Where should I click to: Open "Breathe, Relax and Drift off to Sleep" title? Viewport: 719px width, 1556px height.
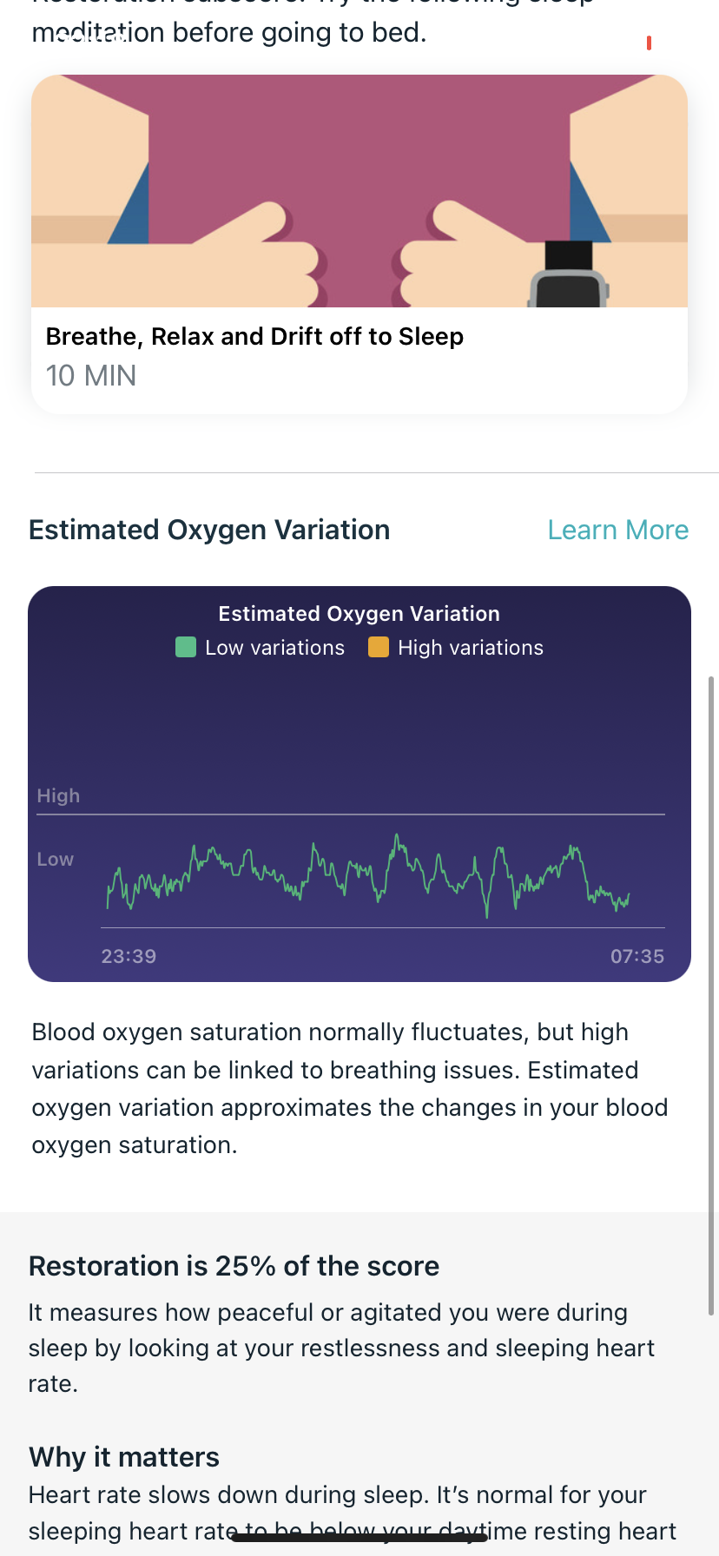tap(254, 337)
